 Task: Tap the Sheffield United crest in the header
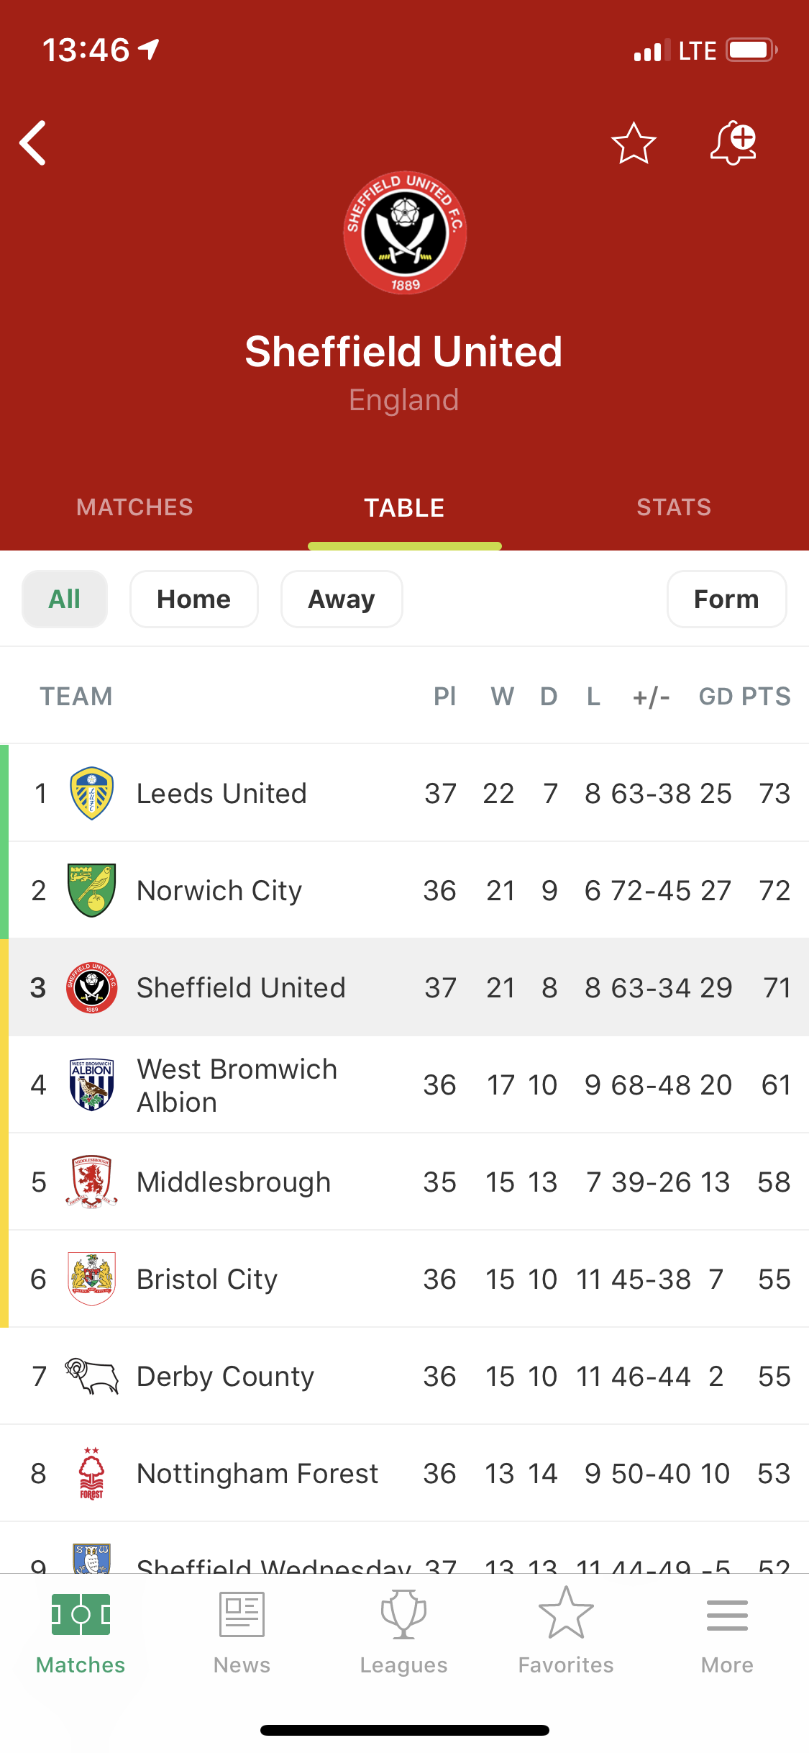point(405,232)
